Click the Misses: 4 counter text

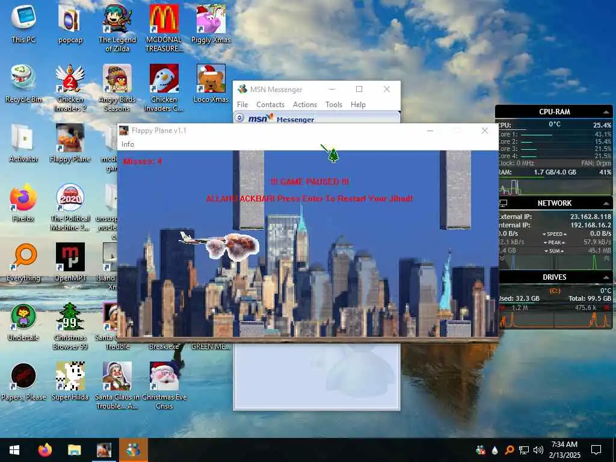pyautogui.click(x=142, y=161)
